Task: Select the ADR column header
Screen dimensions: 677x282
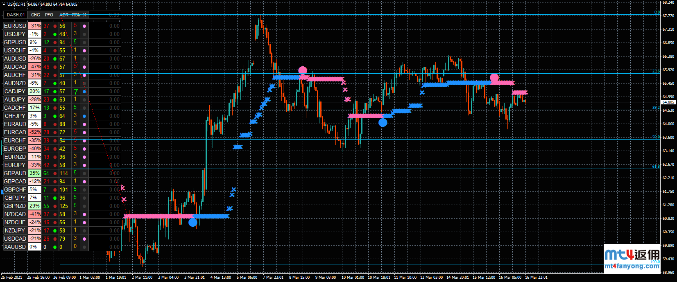Action: click(x=64, y=15)
